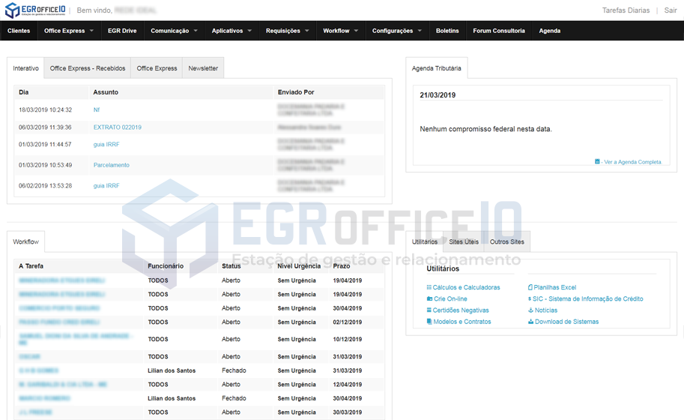Click the Funcionário column header
This screenshot has width=684, height=420.
166,266
